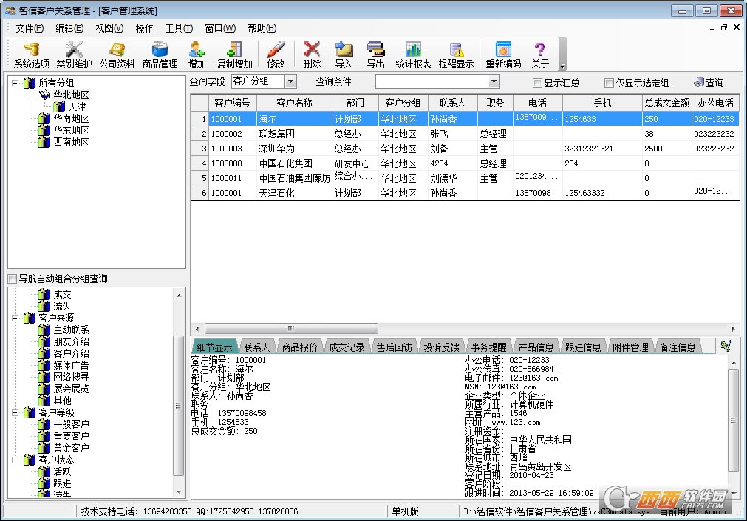Sort by the 客户名称 column header
This screenshot has width=747, height=521.
[x=294, y=103]
